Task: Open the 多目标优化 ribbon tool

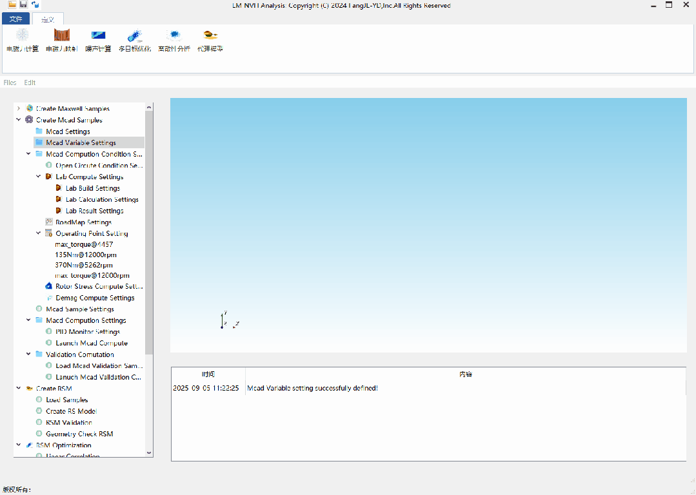Action: [x=135, y=40]
